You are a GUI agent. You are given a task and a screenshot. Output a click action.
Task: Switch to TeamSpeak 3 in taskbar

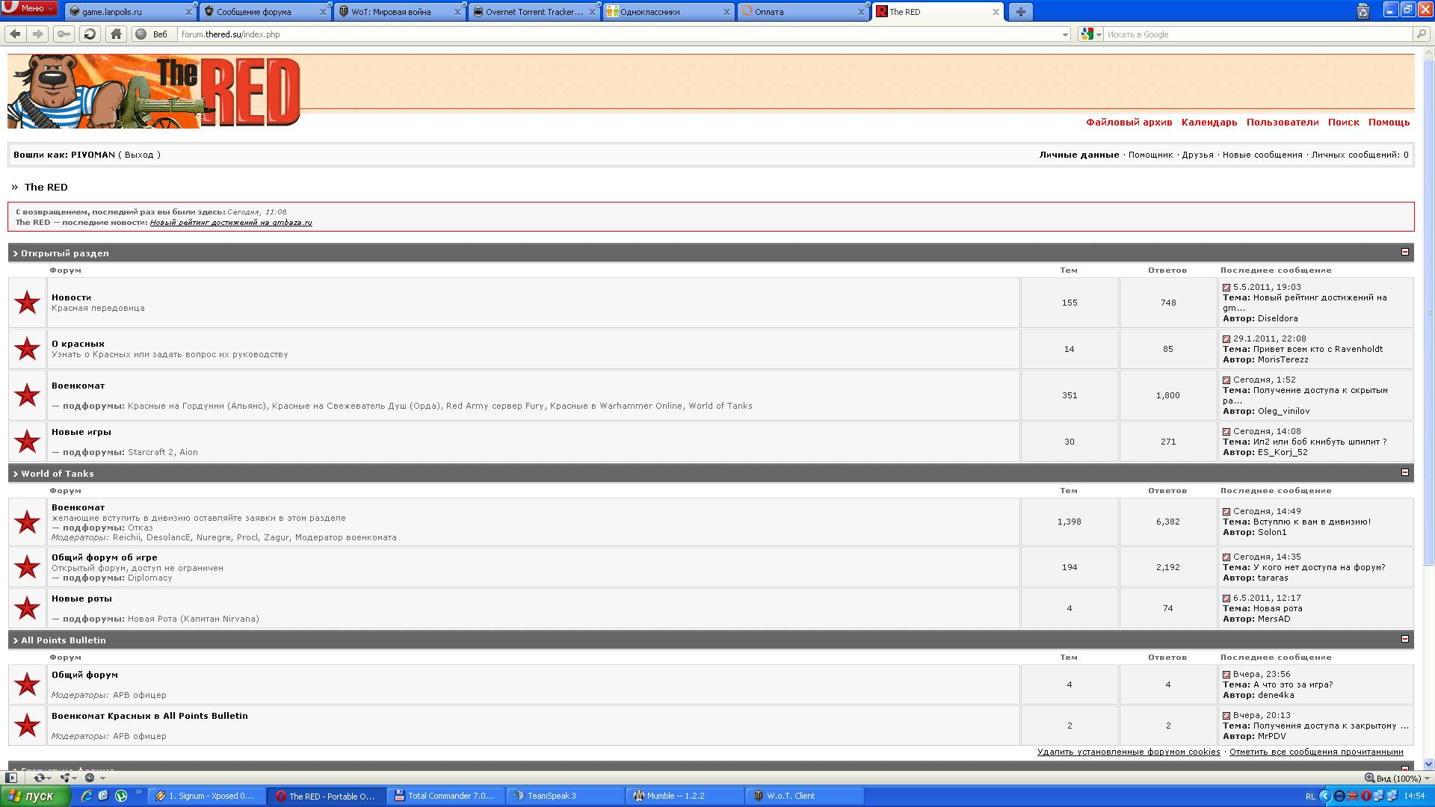pyautogui.click(x=567, y=796)
